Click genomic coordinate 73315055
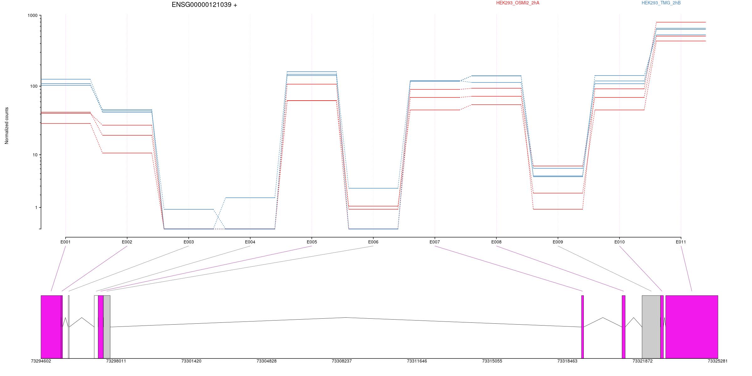The image size is (752, 376). (492, 361)
